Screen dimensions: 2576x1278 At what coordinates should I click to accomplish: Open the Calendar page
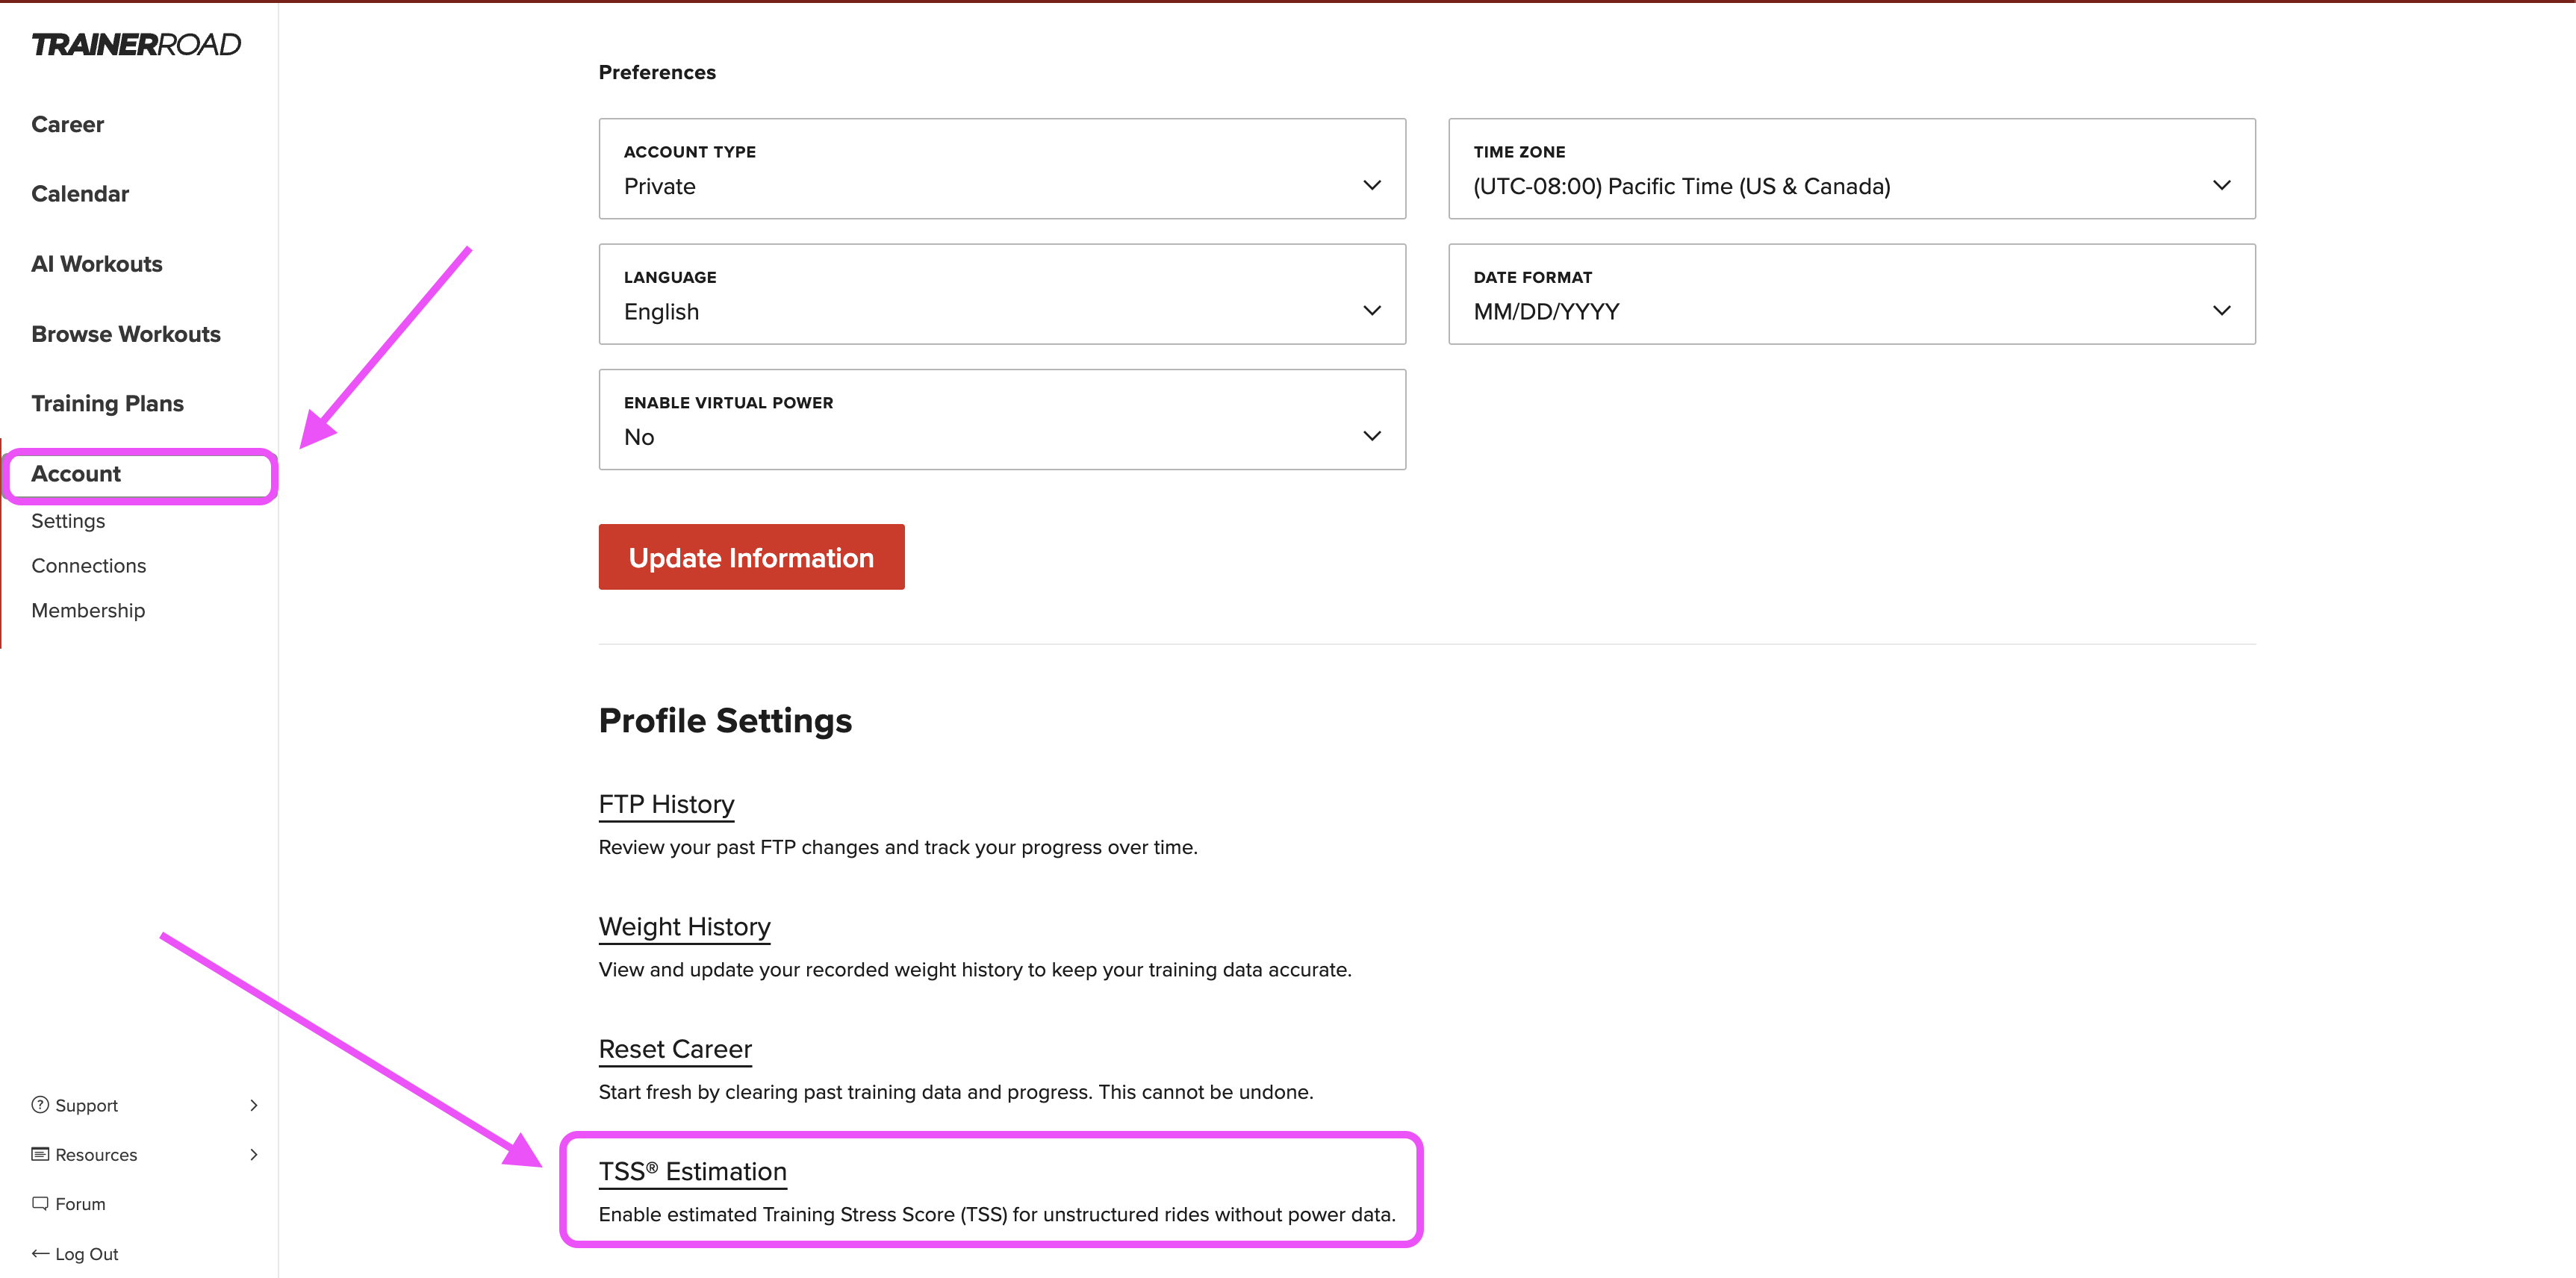(x=80, y=194)
